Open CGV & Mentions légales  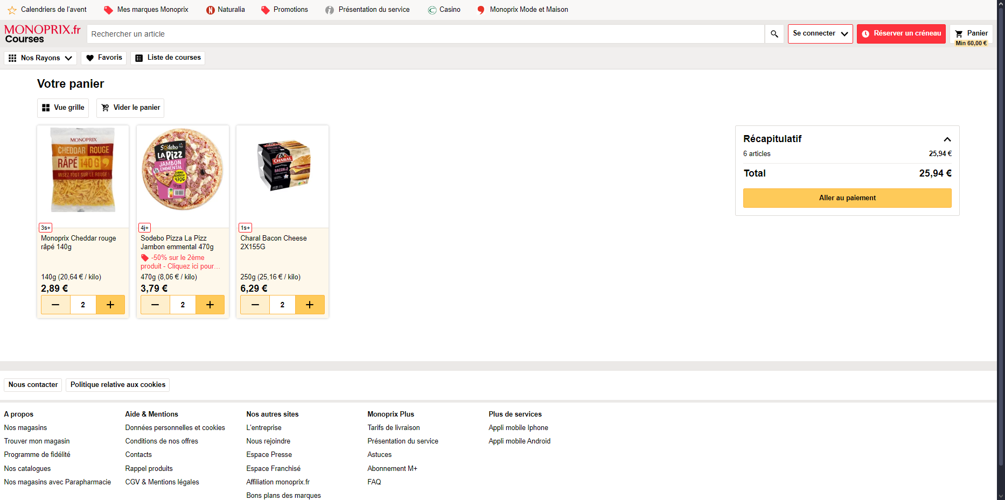[162, 482]
